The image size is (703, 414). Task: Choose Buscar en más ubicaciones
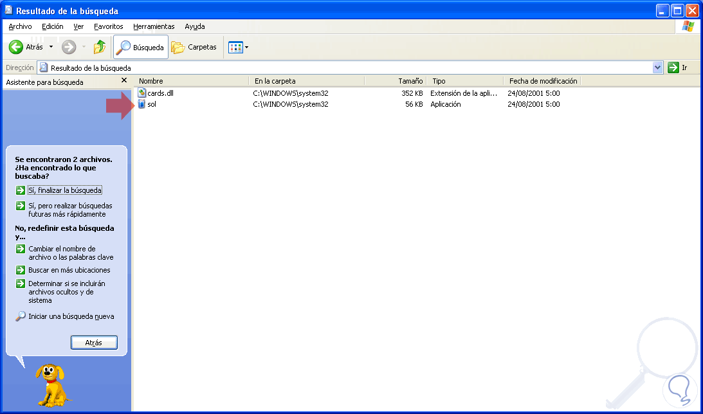69,270
